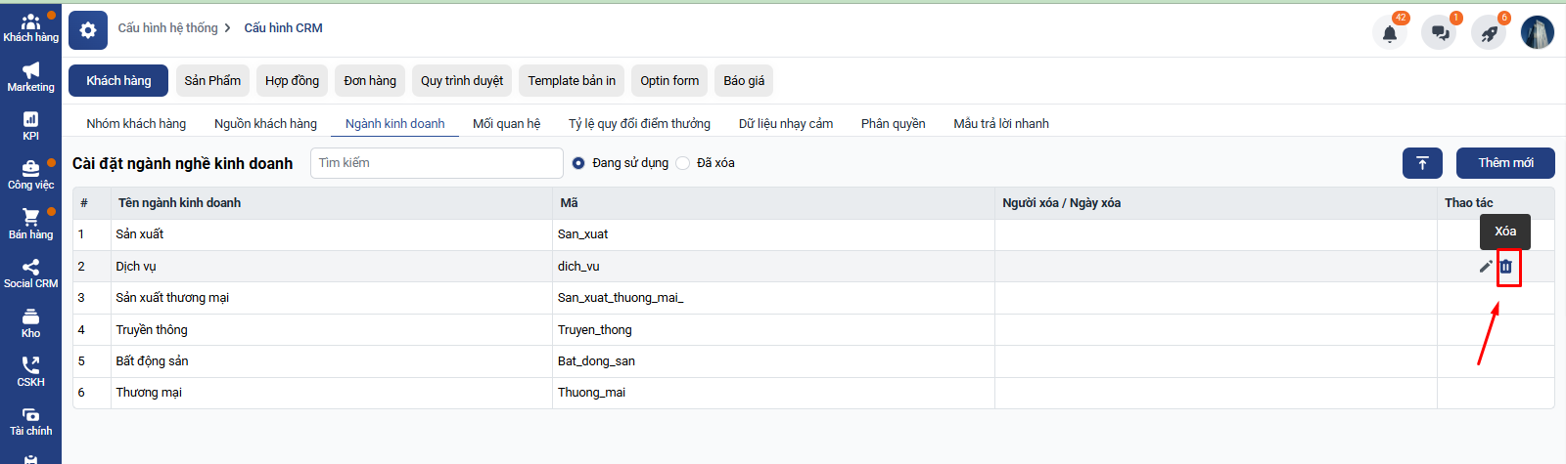Open the Marketing sidebar module
Image resolution: width=1566 pixels, height=464 pixels.
click(x=30, y=77)
